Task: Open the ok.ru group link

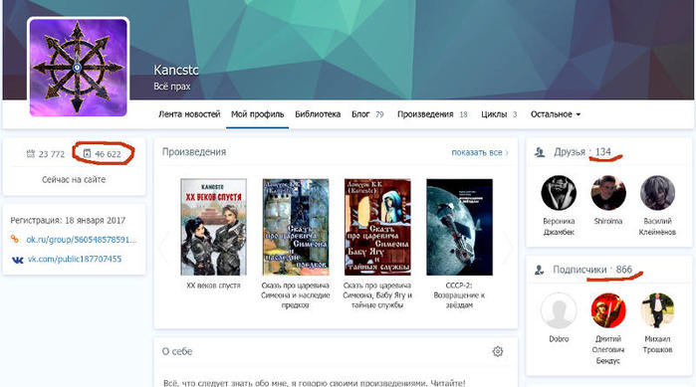Action: tap(82, 240)
